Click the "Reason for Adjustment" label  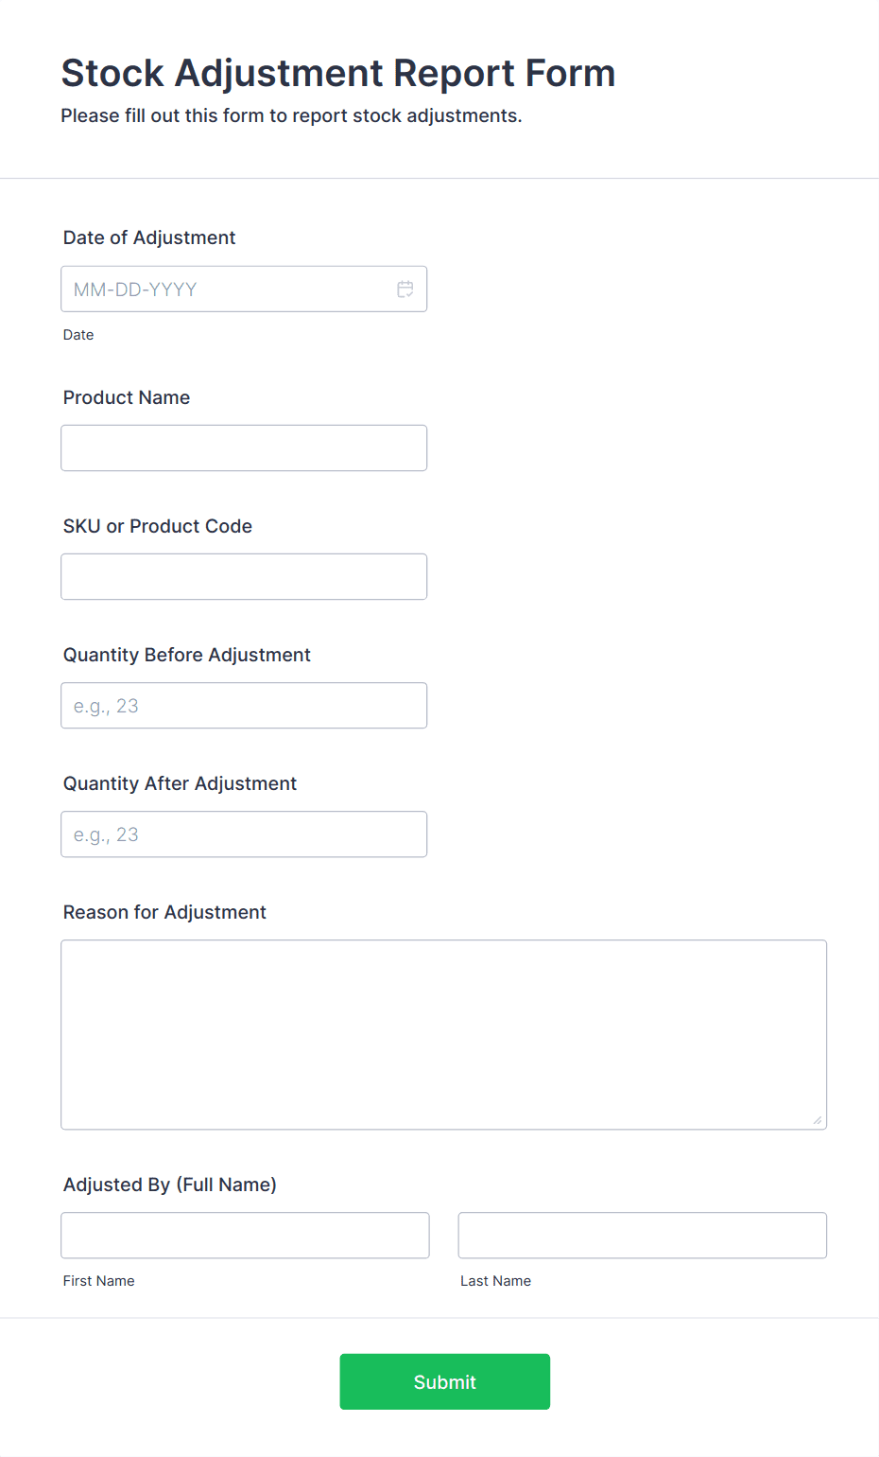coord(164,912)
